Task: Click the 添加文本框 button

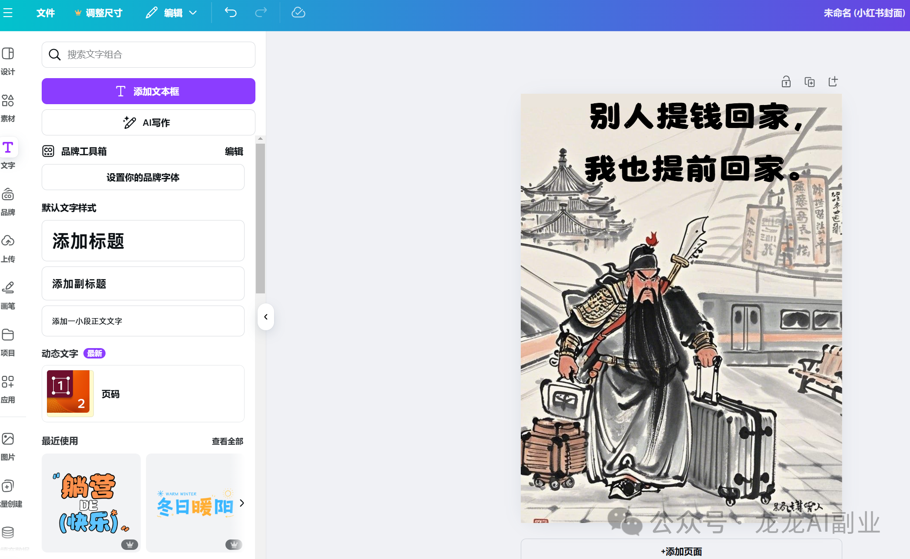Action: point(148,91)
